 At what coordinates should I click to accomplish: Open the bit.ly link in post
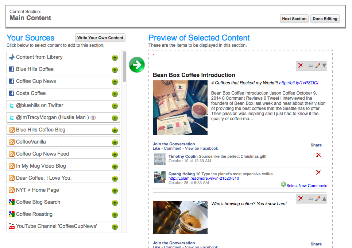coord(299,83)
